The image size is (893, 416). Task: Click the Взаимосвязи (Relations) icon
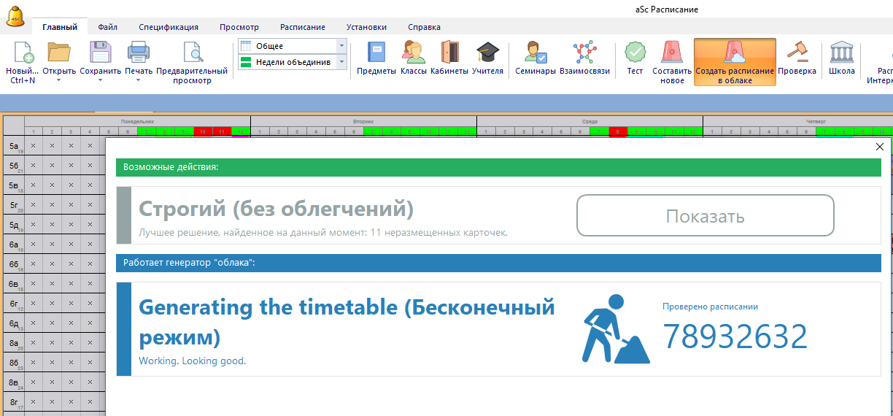point(584,53)
